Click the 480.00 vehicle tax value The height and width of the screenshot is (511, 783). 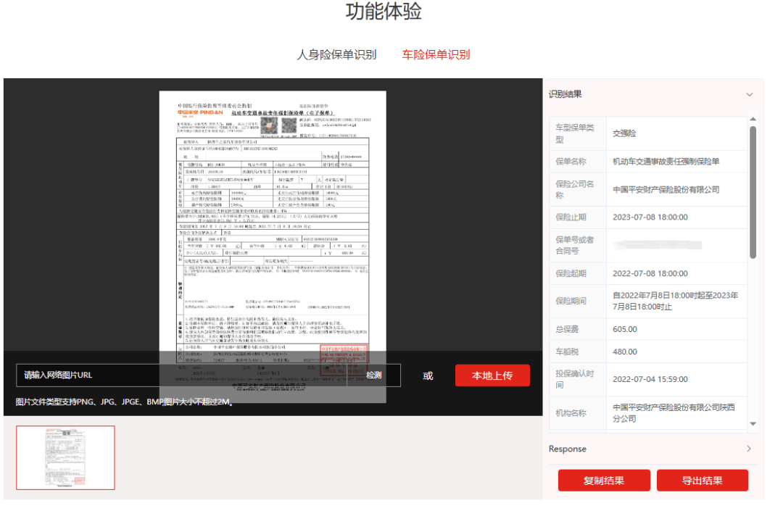tap(625, 352)
